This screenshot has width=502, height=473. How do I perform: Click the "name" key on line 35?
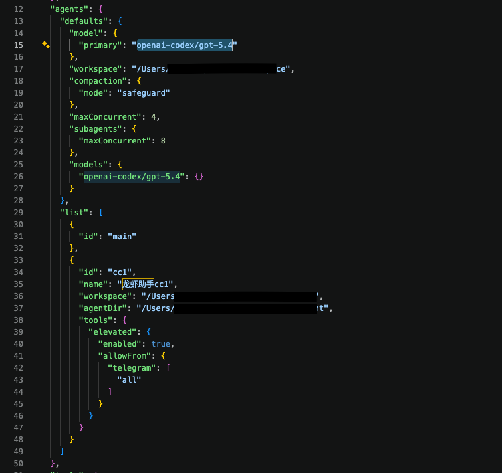pyautogui.click(x=93, y=284)
